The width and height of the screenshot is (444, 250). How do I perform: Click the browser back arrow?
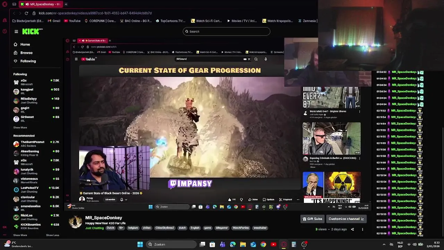14,13
